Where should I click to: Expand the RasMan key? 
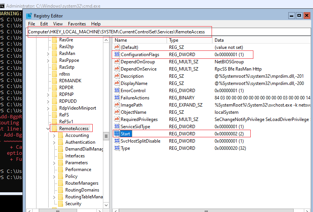[48, 54]
